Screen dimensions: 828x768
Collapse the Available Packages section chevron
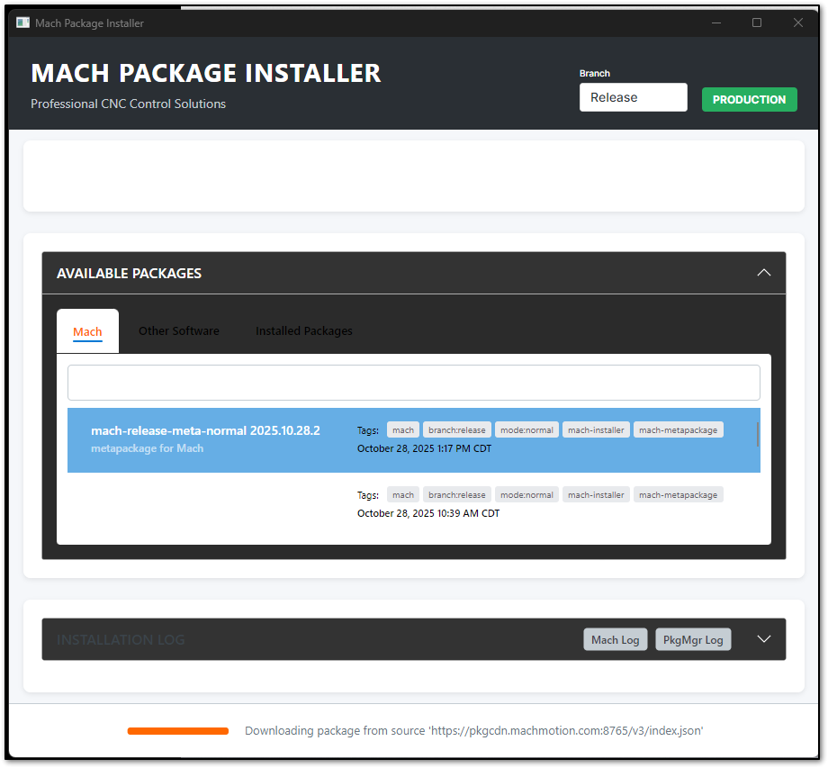pyautogui.click(x=763, y=273)
